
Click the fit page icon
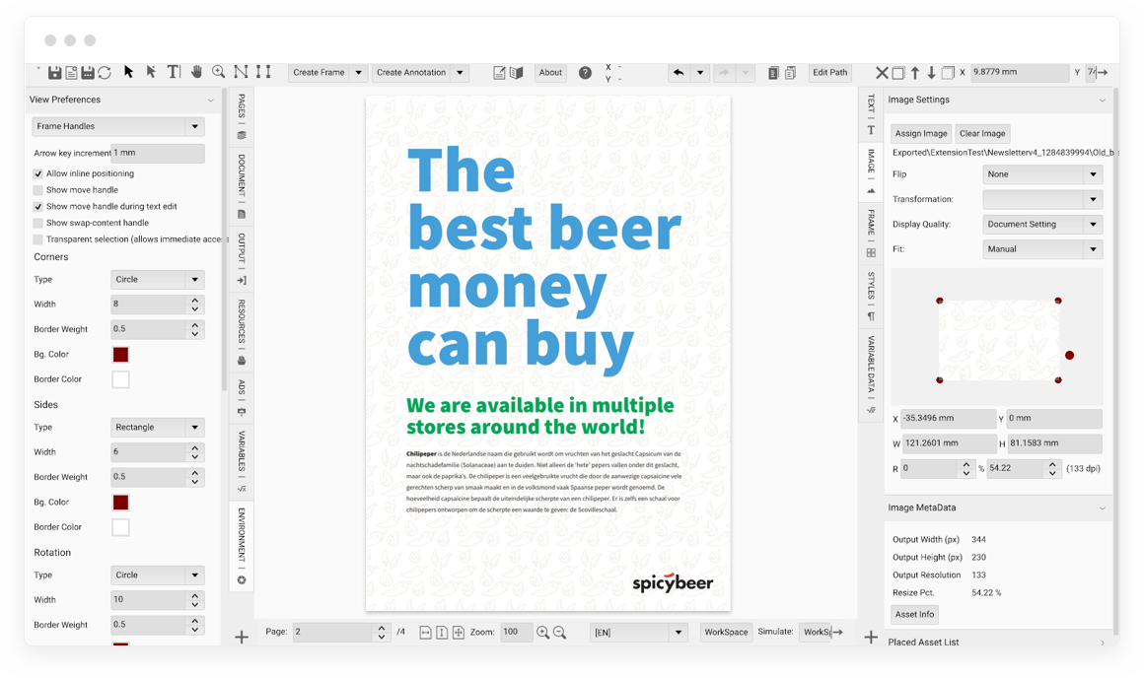point(459,632)
